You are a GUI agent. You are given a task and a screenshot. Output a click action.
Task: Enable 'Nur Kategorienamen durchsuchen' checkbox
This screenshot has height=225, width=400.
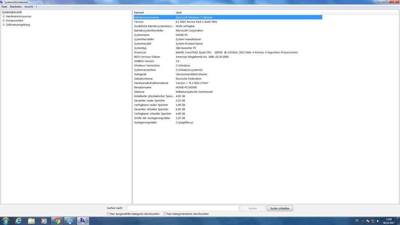165,214
